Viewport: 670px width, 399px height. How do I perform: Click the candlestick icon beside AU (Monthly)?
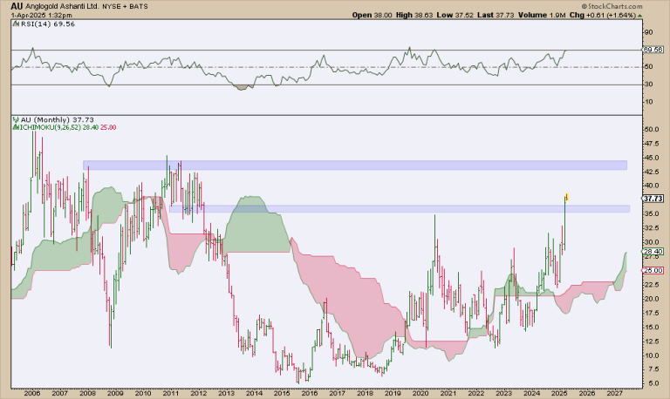pyautogui.click(x=16, y=120)
